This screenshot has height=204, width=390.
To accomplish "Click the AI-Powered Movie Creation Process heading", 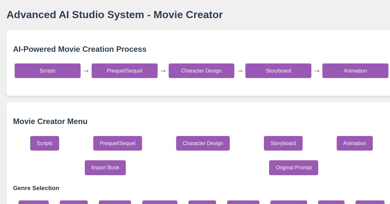I will [x=80, y=49].
